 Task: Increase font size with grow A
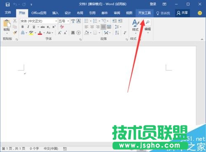[59, 33]
